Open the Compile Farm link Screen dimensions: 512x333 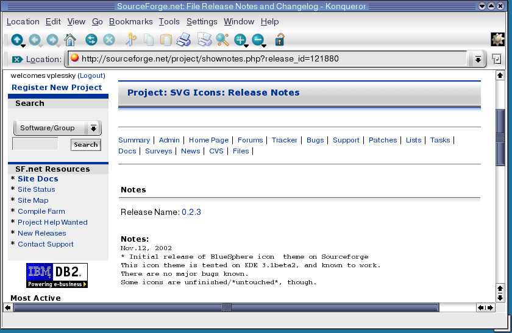coord(41,211)
